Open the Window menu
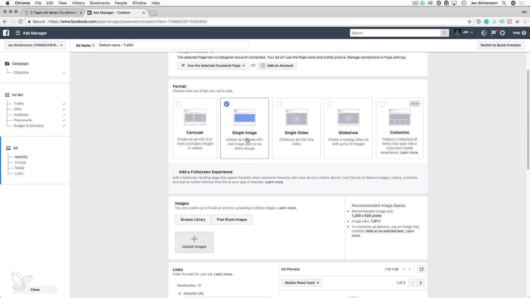Screen dimensions: 530x298 click(139, 3)
